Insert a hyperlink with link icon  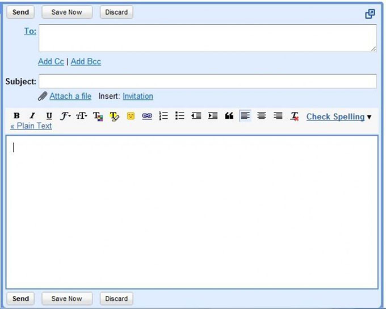(147, 116)
